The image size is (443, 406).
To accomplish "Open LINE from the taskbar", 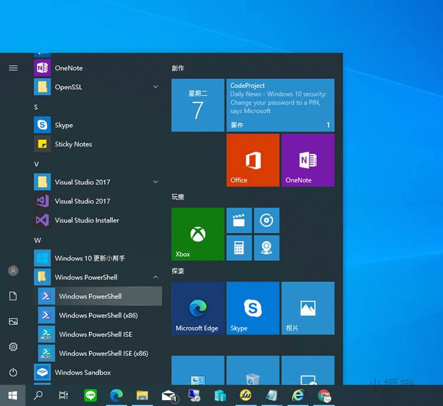I will 90,395.
